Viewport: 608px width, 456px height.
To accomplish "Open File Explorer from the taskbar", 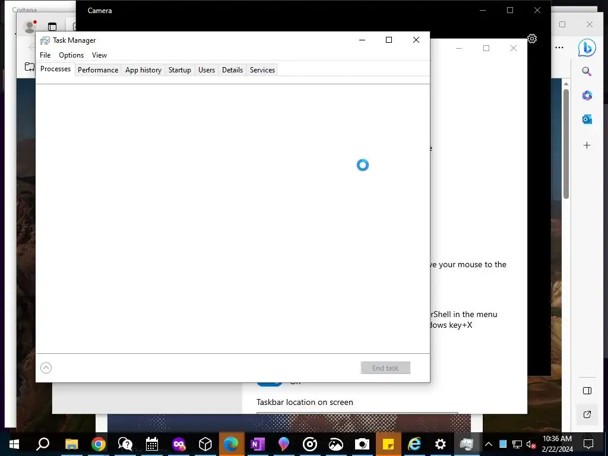I will coord(71,444).
